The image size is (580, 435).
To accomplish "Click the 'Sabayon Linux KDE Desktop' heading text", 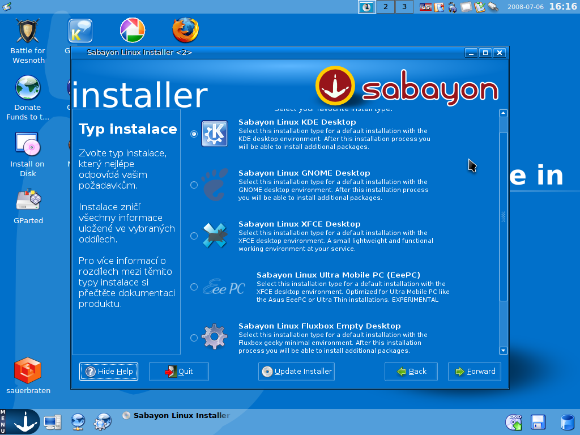I will click(297, 122).
